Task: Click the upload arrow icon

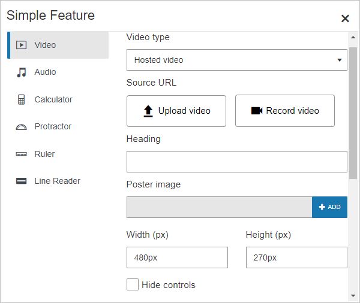Action: pyautogui.click(x=149, y=111)
